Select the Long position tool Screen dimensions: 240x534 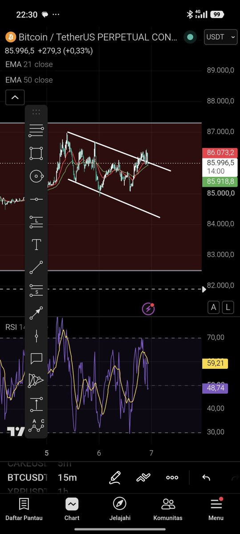pyautogui.click(x=37, y=222)
